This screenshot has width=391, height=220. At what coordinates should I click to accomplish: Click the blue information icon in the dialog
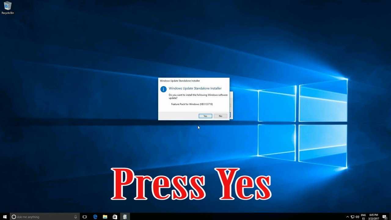click(x=163, y=89)
